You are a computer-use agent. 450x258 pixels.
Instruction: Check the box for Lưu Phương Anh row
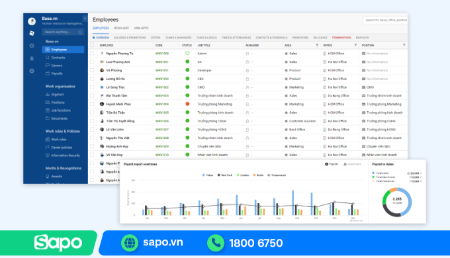click(x=92, y=62)
